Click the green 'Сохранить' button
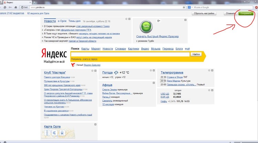 click(x=246, y=13)
